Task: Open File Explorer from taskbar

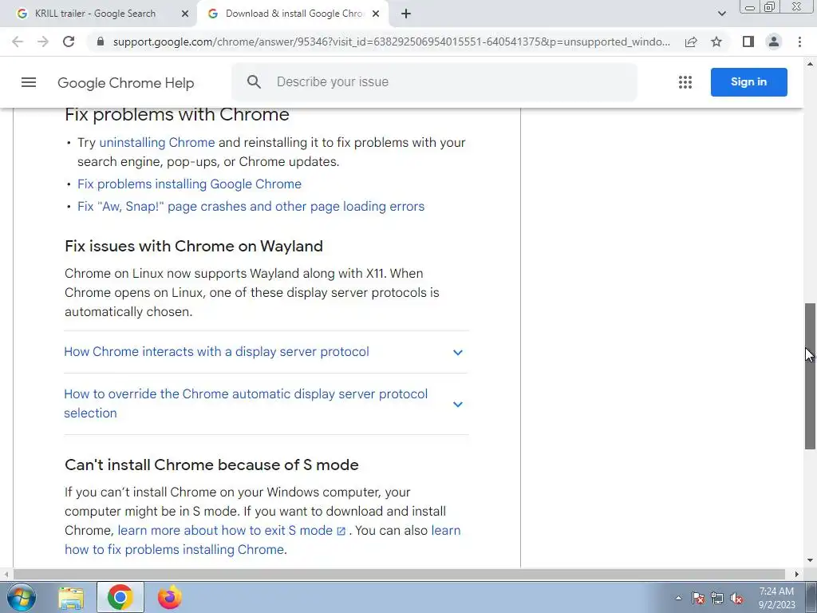Action: 71,597
